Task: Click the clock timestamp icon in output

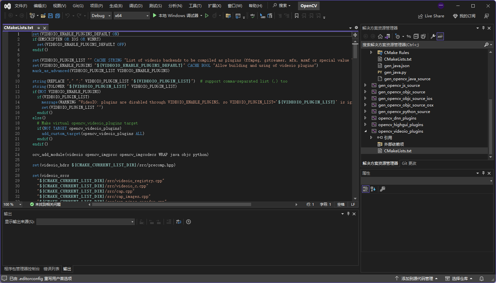Action: tap(188, 222)
